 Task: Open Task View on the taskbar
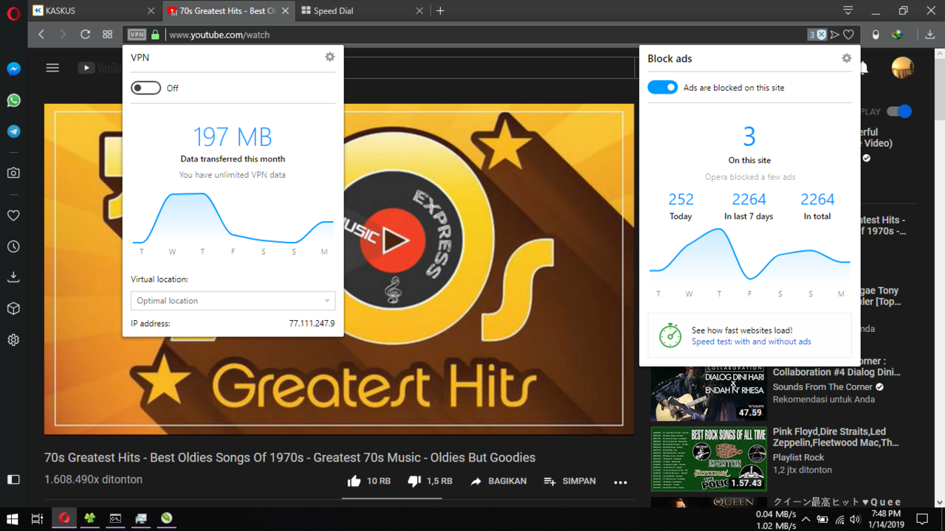point(37,518)
